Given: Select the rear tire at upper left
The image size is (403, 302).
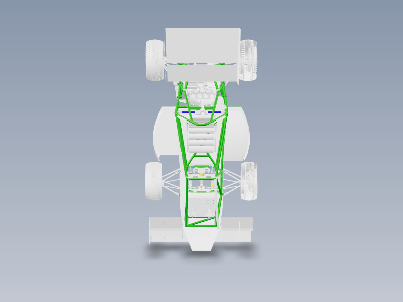Looking at the screenshot, I should pos(155,60).
